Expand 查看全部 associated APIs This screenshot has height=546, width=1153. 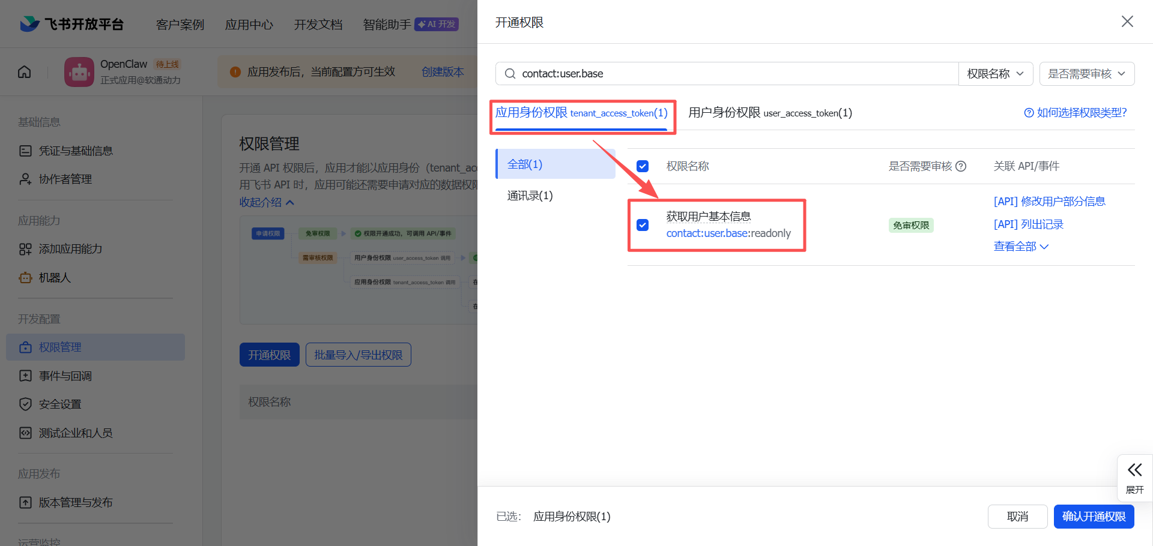[1021, 247]
